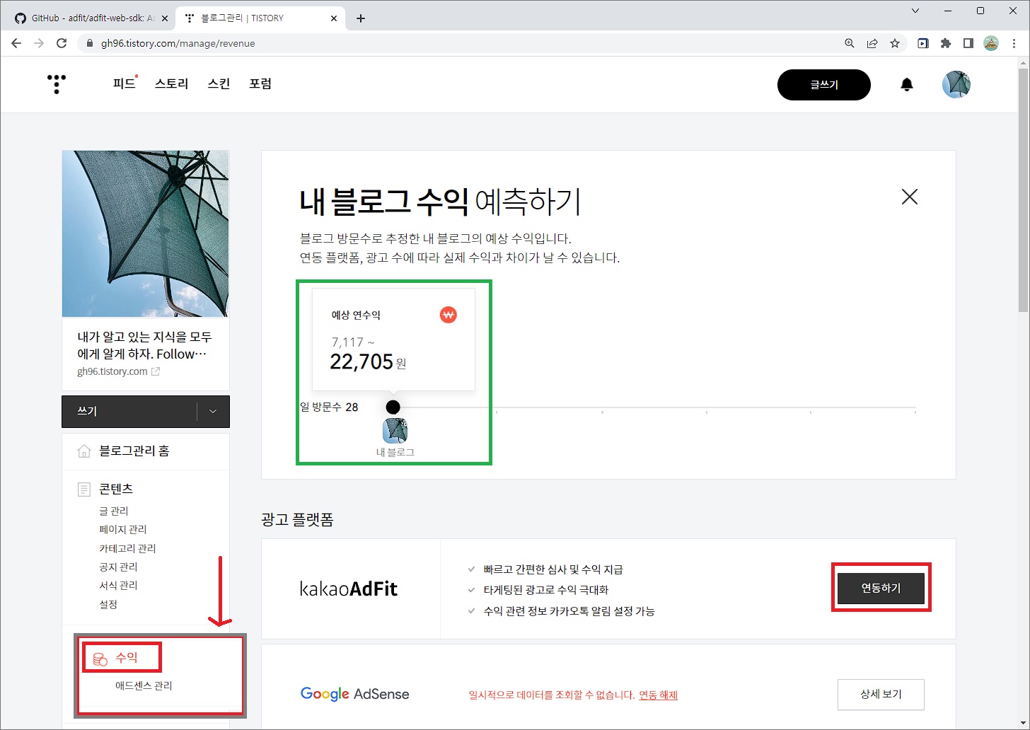Click the 블로그관리 홈 house icon

point(84,451)
